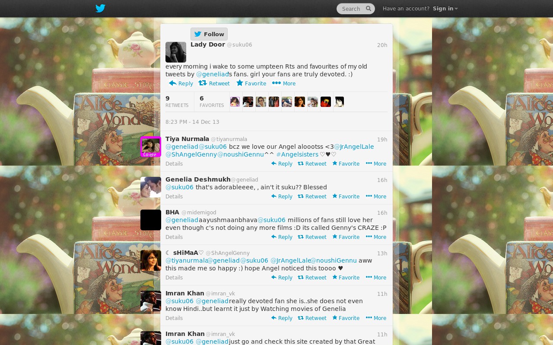553x345 pixels.
Task: Open the @imran_vk handle in the devoted fan tweet
Action: coord(220,294)
